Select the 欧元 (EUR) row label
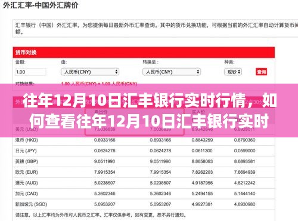This screenshot has width=298, height=221. coord(27,172)
